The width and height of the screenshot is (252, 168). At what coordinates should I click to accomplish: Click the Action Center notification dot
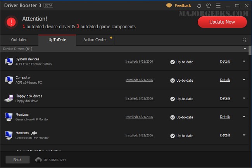click(x=111, y=38)
